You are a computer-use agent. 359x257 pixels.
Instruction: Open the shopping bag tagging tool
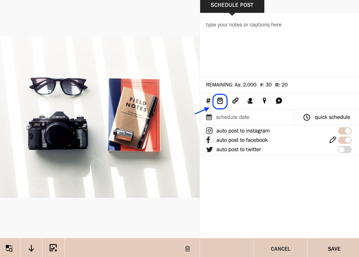220,101
